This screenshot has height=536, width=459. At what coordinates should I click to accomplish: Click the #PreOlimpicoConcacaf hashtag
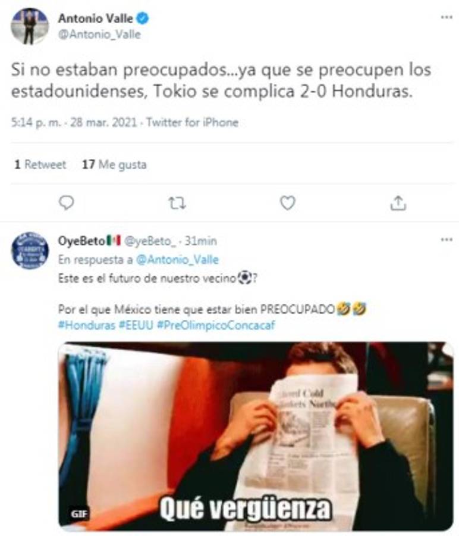pyautogui.click(x=216, y=325)
